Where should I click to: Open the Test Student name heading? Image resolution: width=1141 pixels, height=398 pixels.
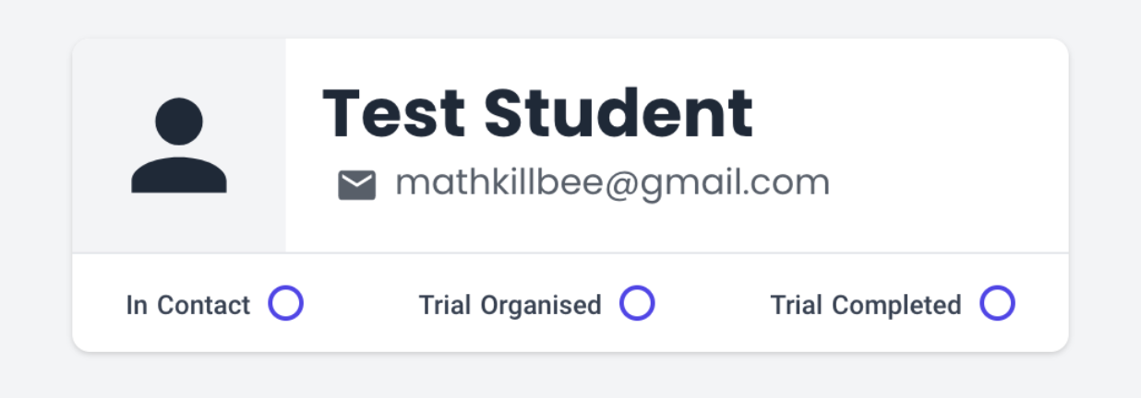pyautogui.click(x=537, y=113)
